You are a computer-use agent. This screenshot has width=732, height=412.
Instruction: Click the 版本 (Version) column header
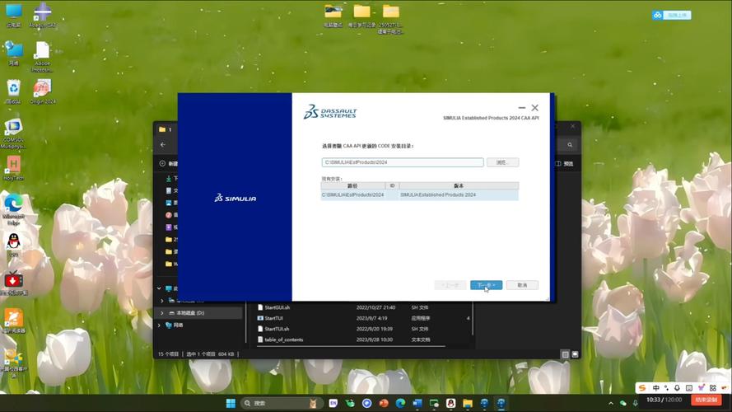pos(459,186)
